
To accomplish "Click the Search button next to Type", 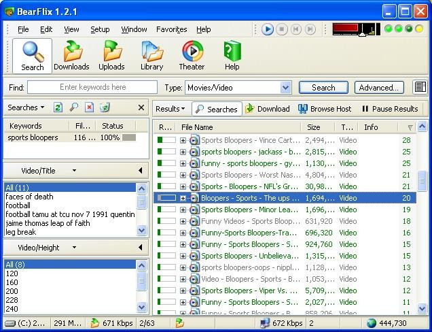I will click(323, 88).
